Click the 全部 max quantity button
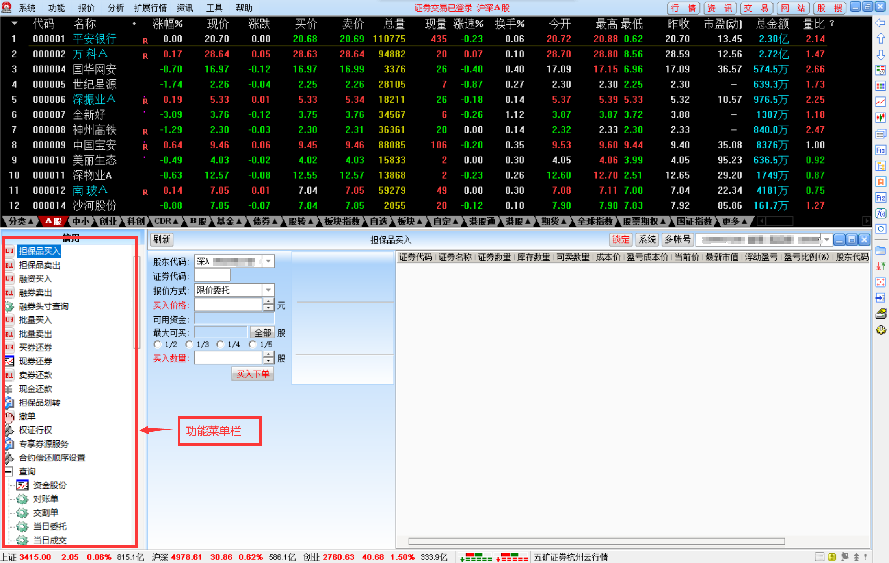Viewport: 889px width, 563px height. 262,333
